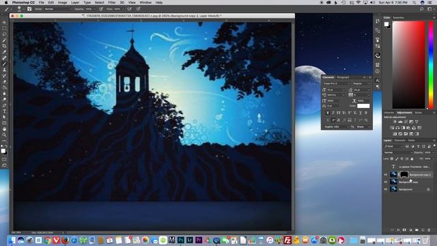Image resolution: width=437 pixels, height=246 pixels.
Task: Open the Layer menu
Action: click(75, 3)
